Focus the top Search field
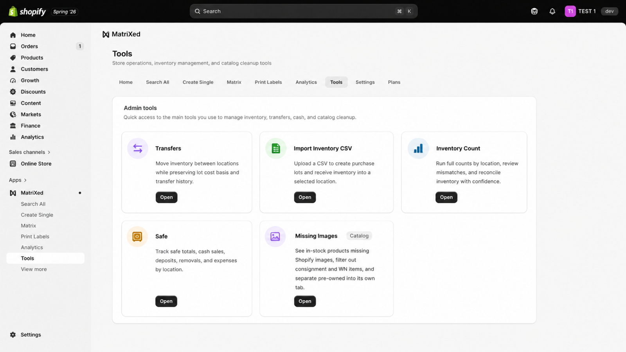 (x=304, y=11)
